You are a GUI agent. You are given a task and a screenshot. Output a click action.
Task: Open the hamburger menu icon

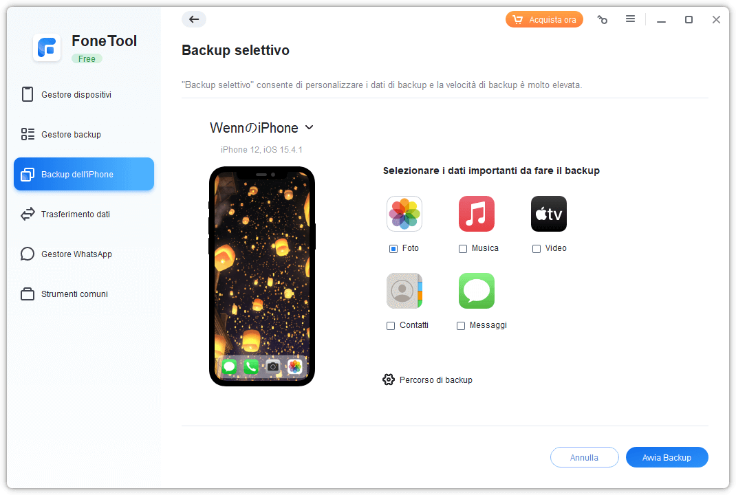[630, 19]
